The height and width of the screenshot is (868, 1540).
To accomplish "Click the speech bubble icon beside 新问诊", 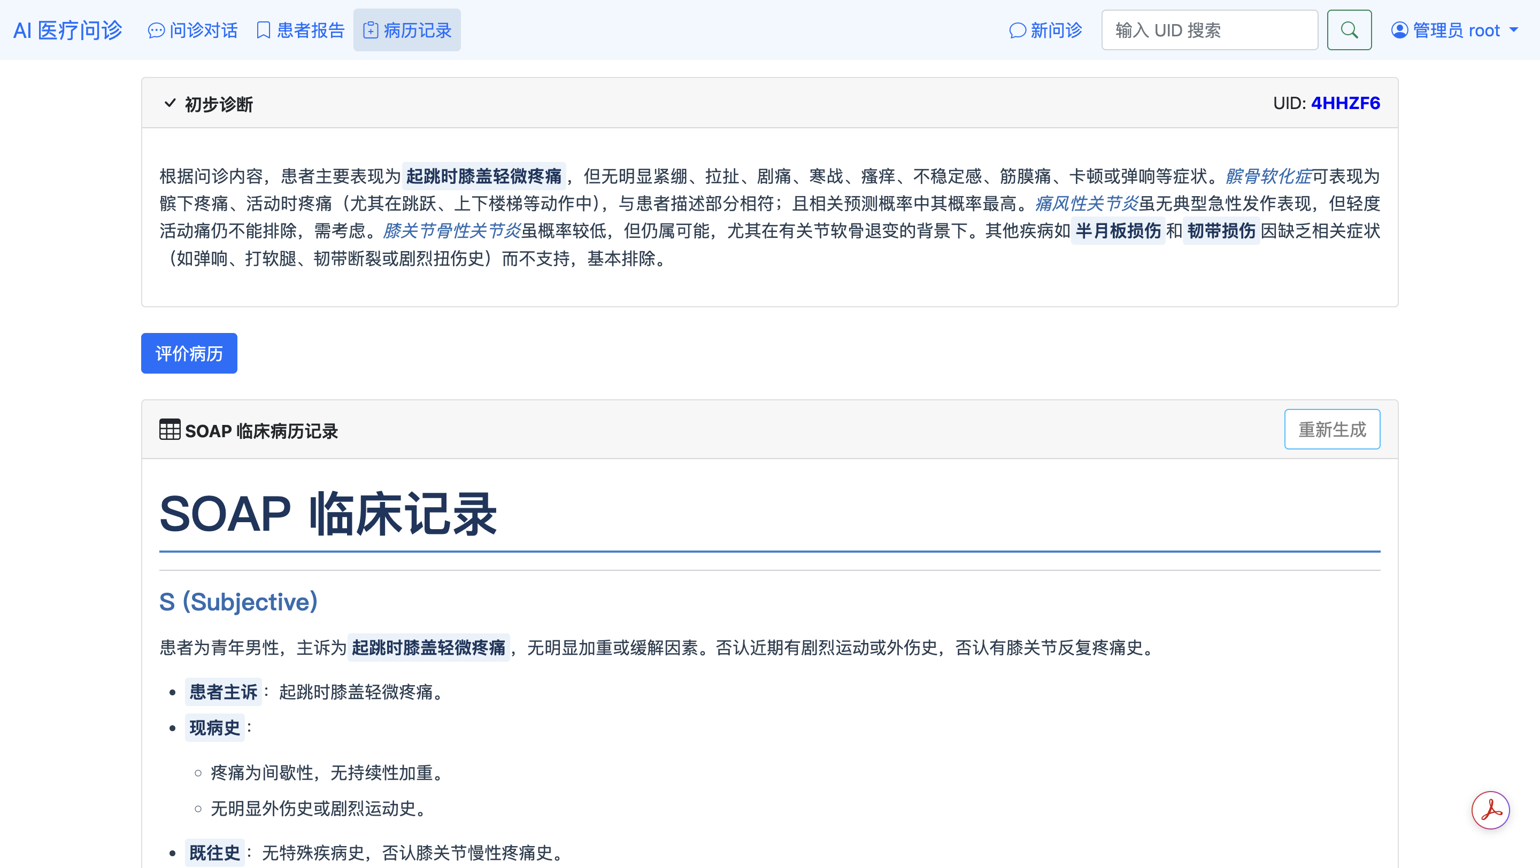I will pyautogui.click(x=1017, y=30).
